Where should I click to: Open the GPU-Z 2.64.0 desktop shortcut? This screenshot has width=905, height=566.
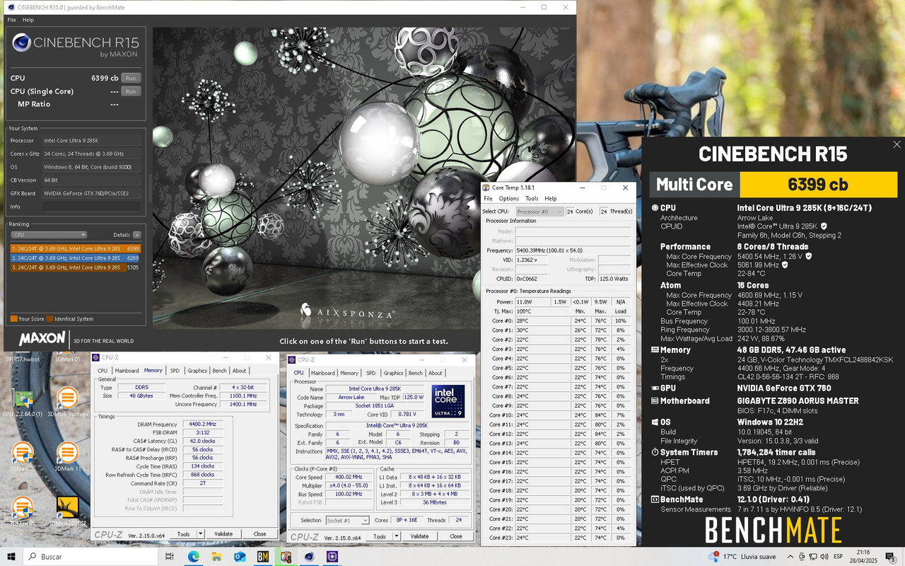point(23,401)
